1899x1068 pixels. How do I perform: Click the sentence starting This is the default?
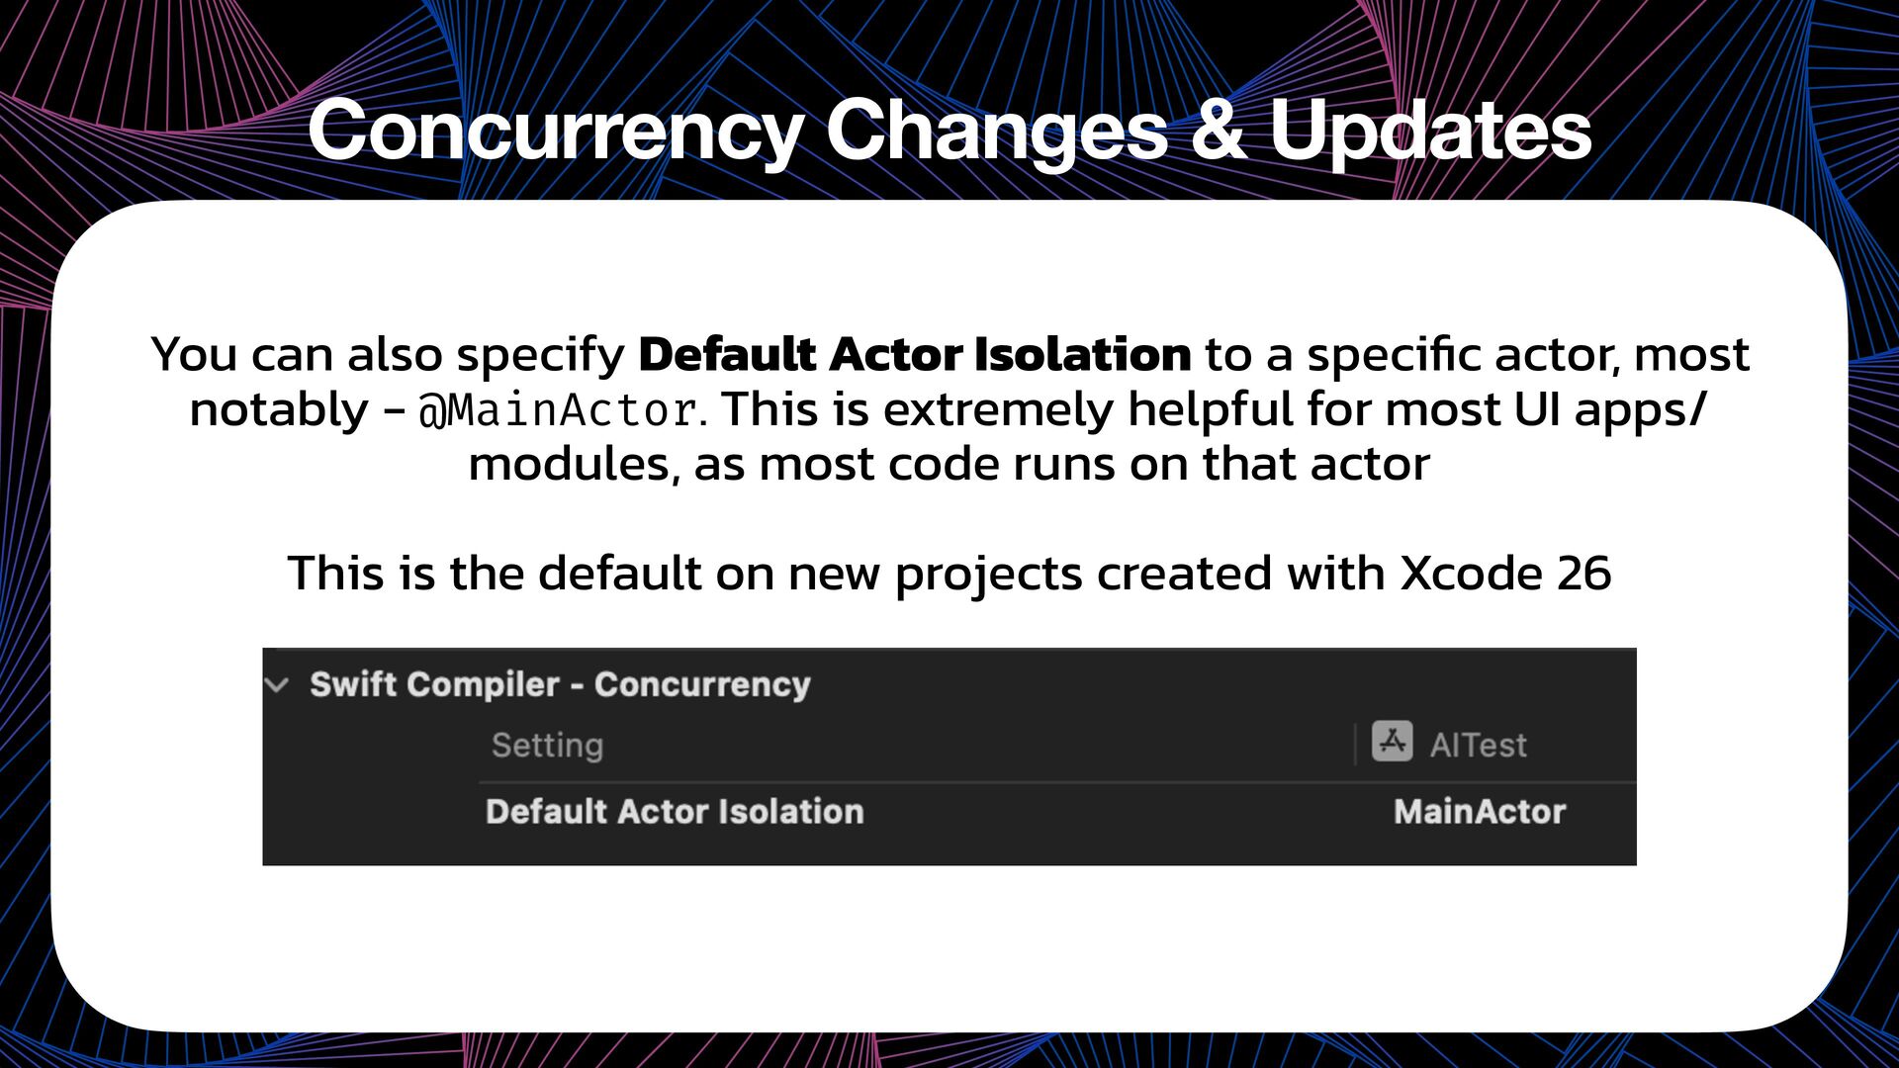click(949, 575)
